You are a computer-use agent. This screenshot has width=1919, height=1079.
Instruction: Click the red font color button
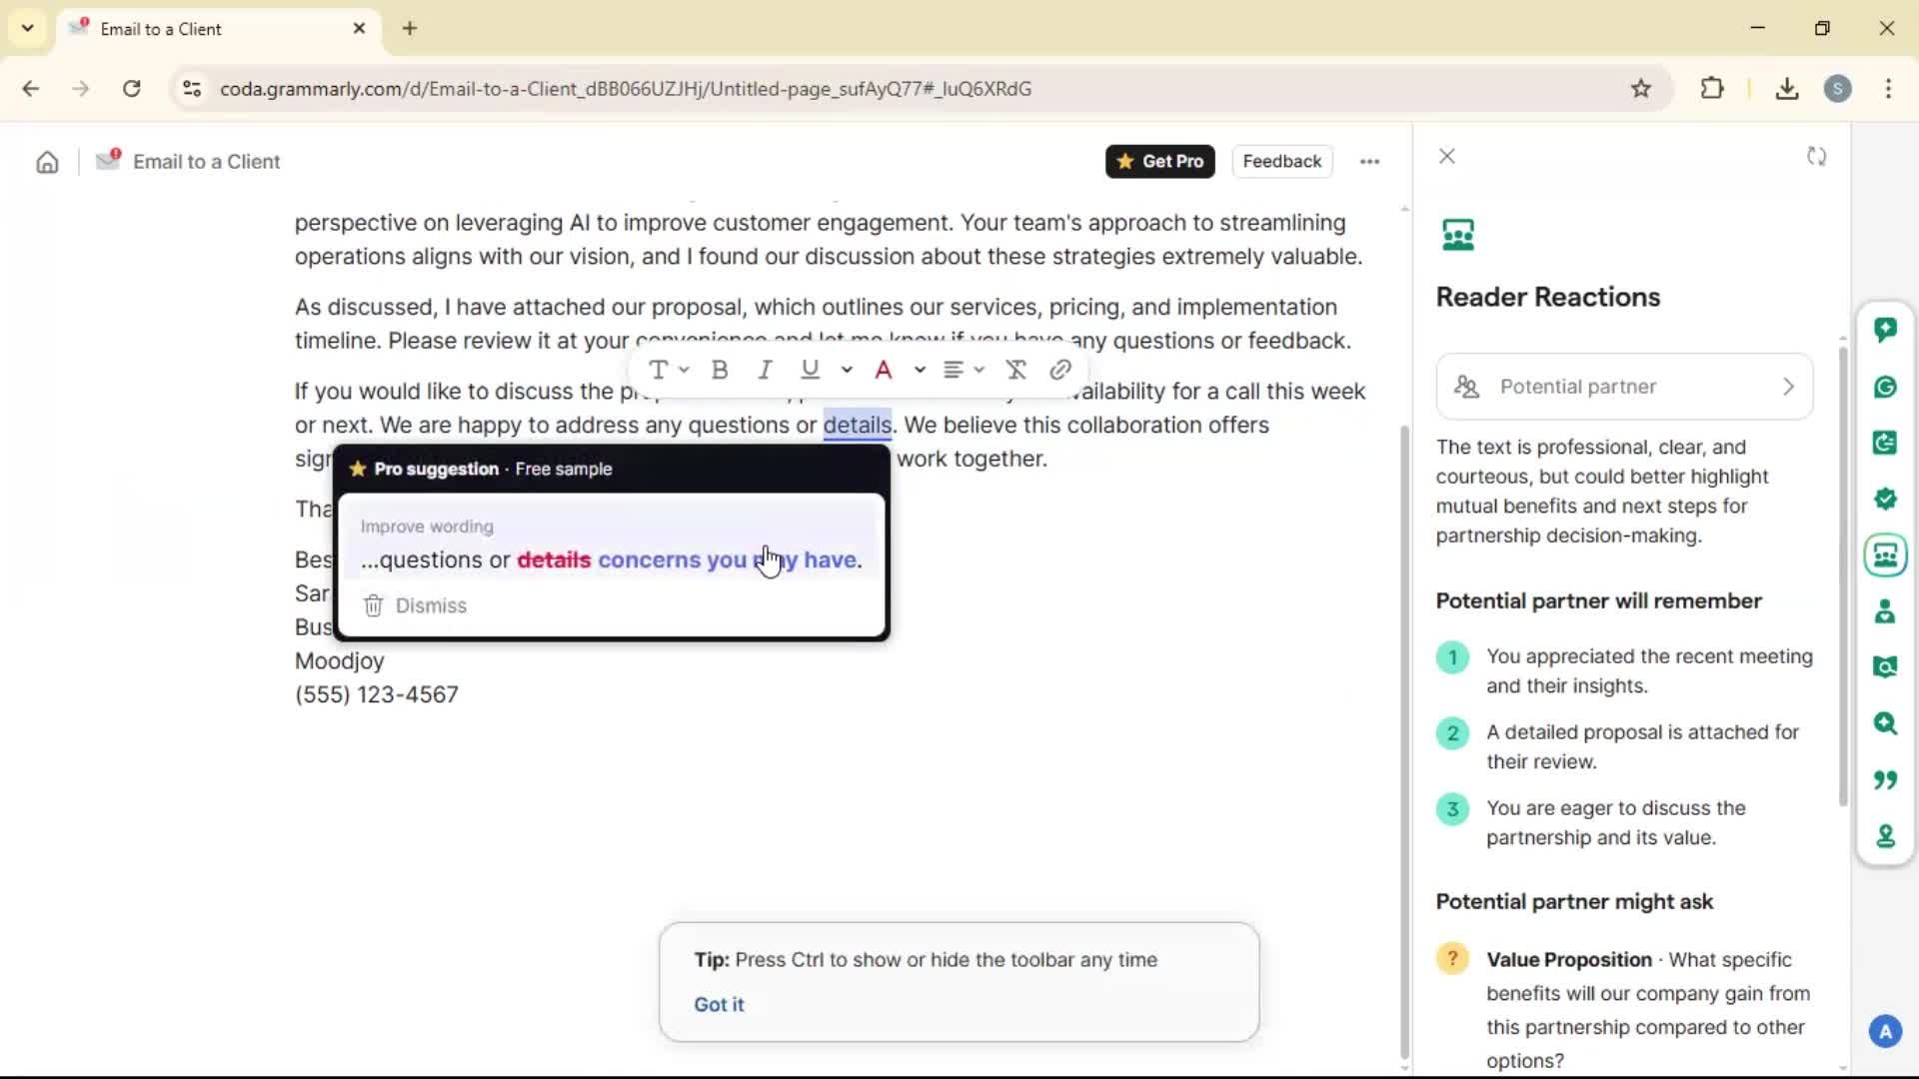[884, 371]
